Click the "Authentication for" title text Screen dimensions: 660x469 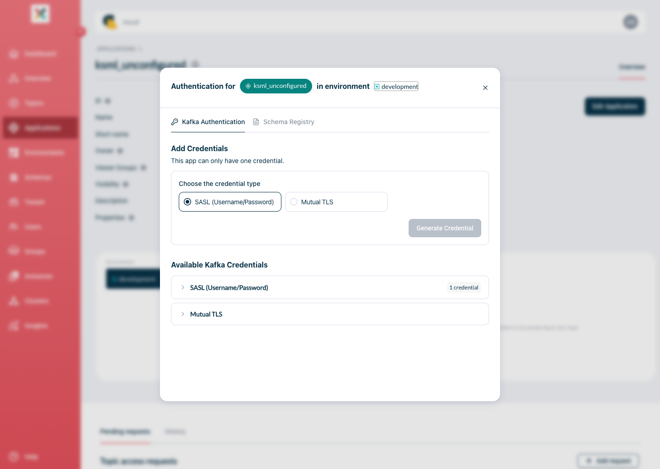click(203, 86)
